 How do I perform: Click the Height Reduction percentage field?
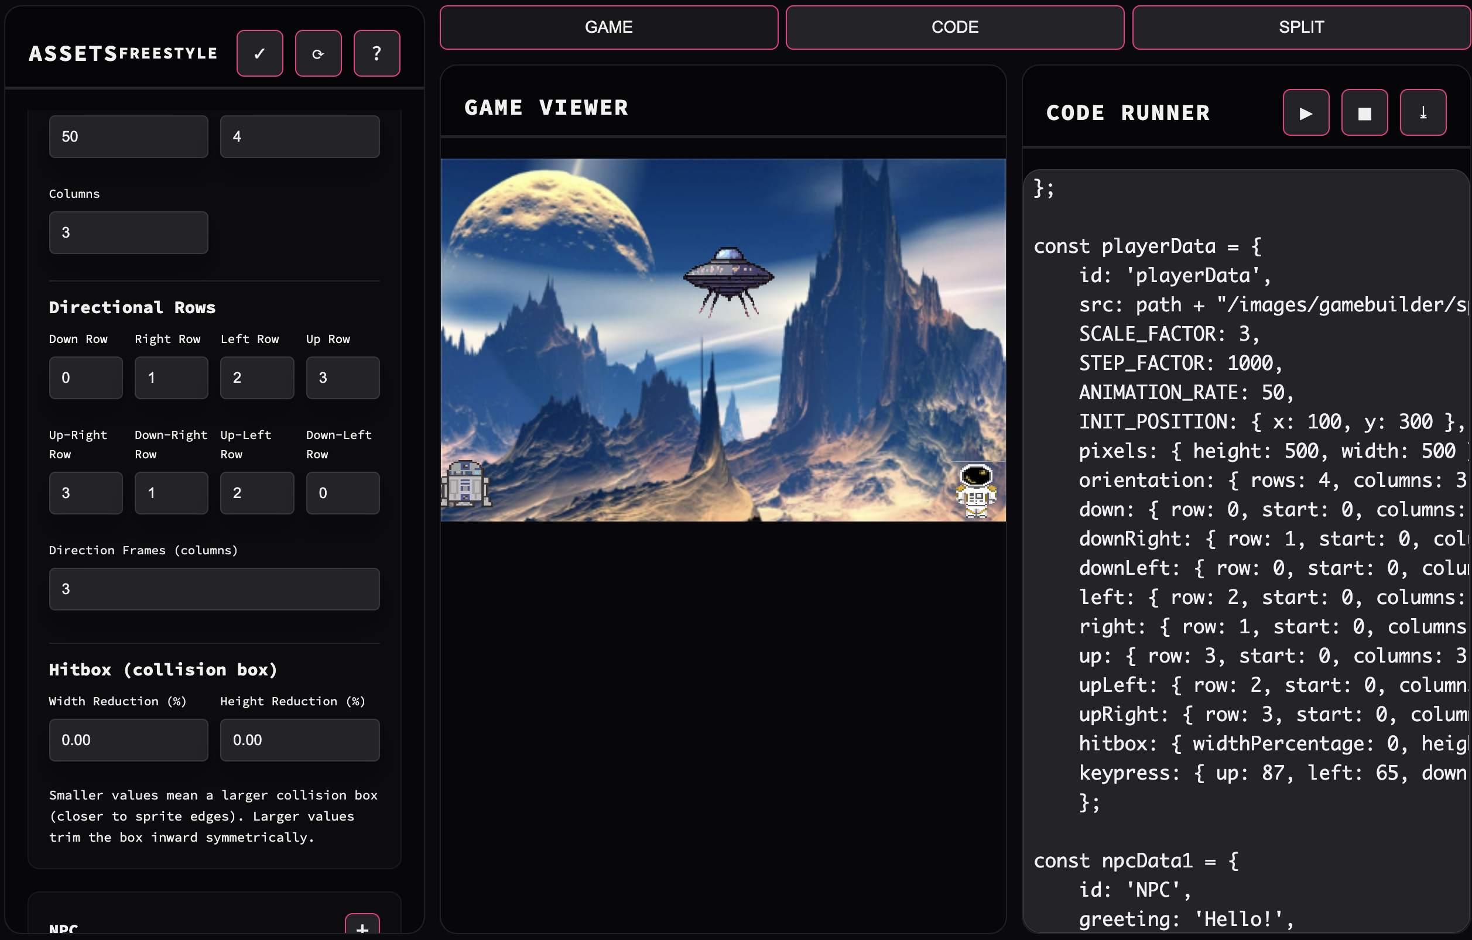pyautogui.click(x=300, y=739)
